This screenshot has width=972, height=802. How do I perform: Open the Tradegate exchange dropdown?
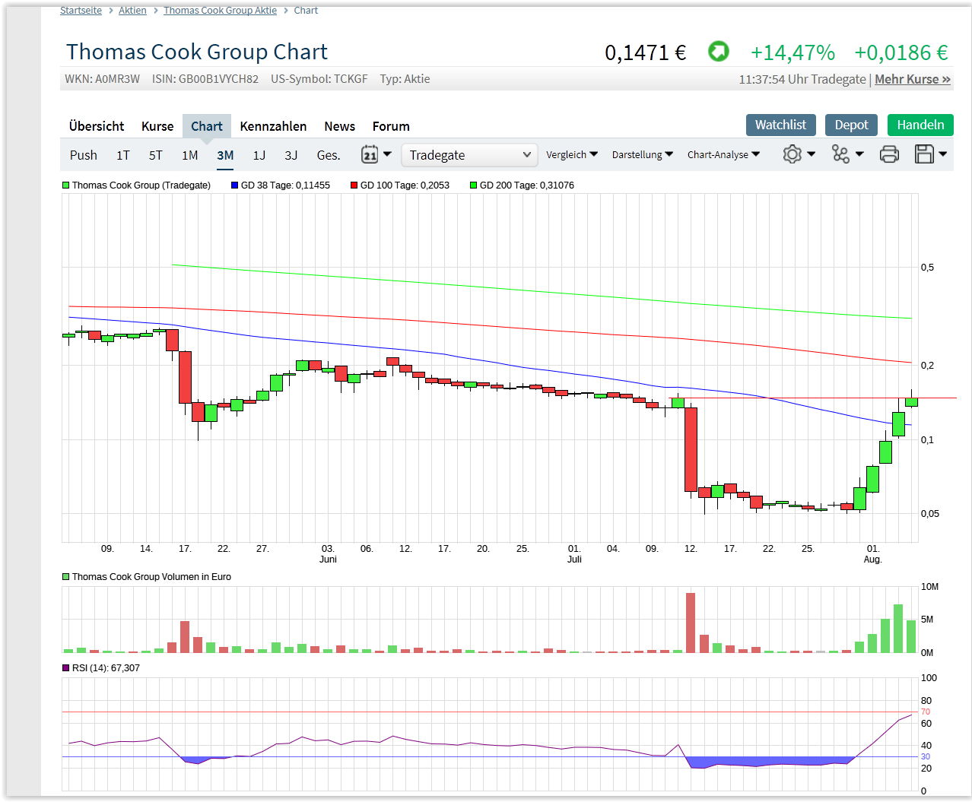click(x=469, y=154)
